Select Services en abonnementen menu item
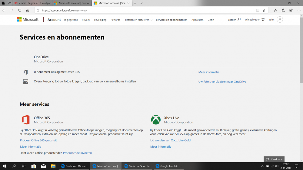 [x=171, y=20]
